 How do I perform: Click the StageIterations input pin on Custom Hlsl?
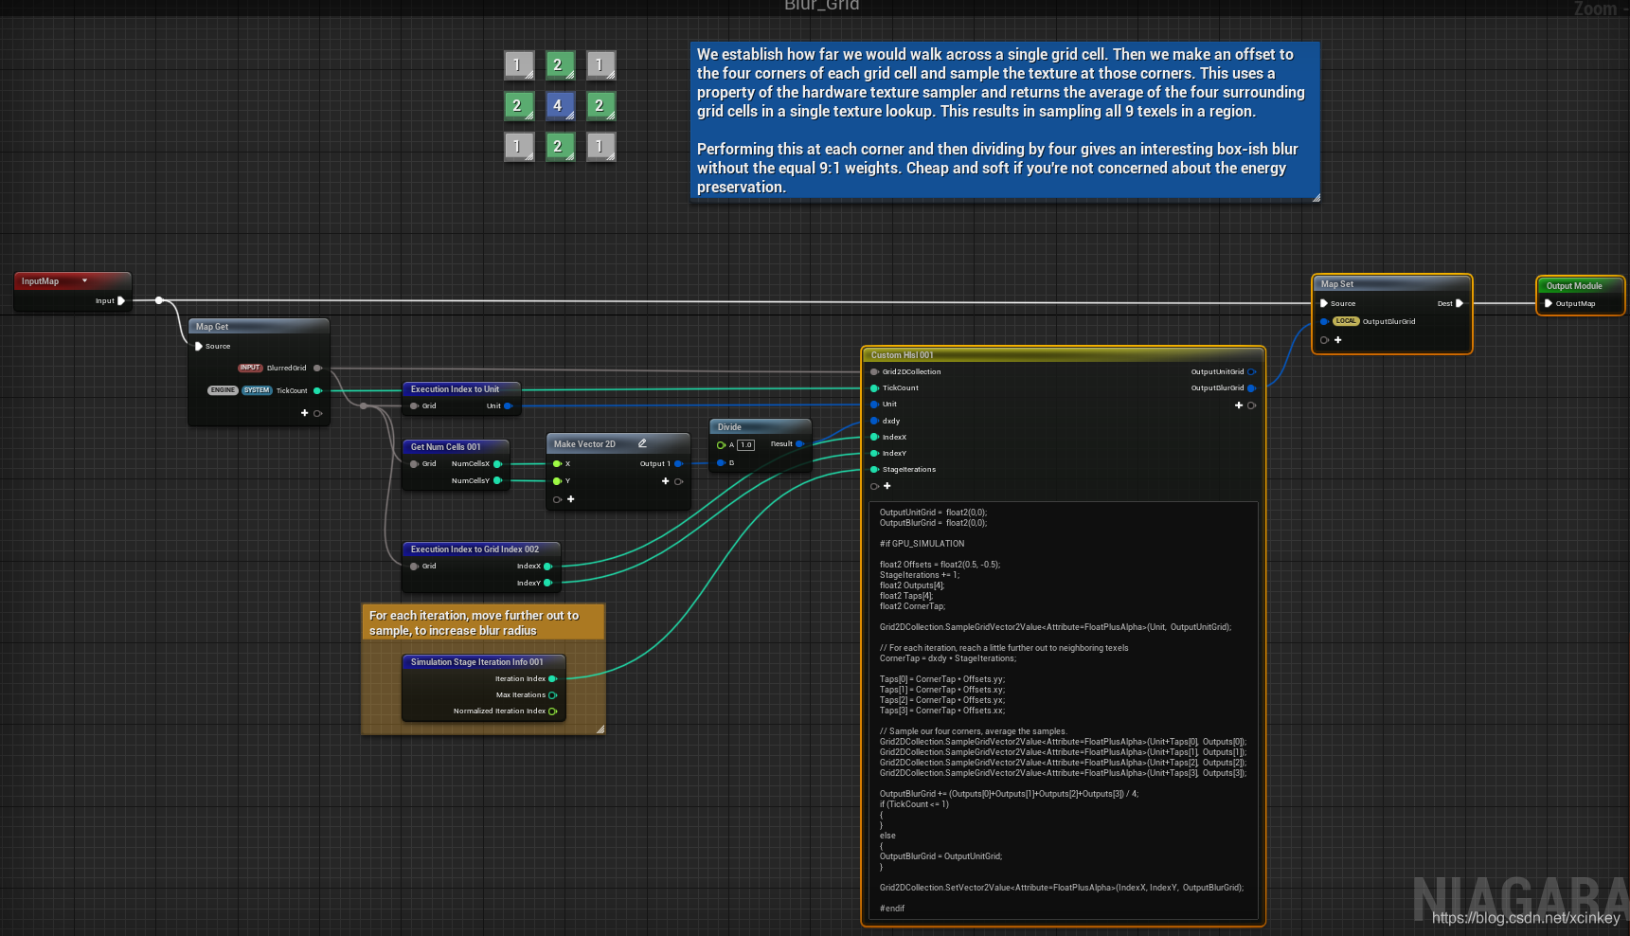(874, 469)
